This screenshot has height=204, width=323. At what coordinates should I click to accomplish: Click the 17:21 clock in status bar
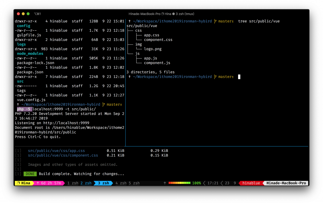[x=213, y=183]
